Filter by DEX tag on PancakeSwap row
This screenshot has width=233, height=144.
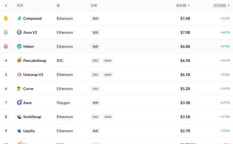point(95,61)
